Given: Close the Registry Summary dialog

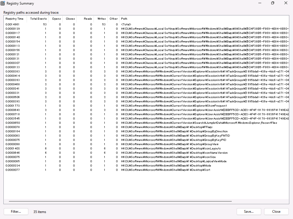Looking at the screenshot, I should (276, 211).
